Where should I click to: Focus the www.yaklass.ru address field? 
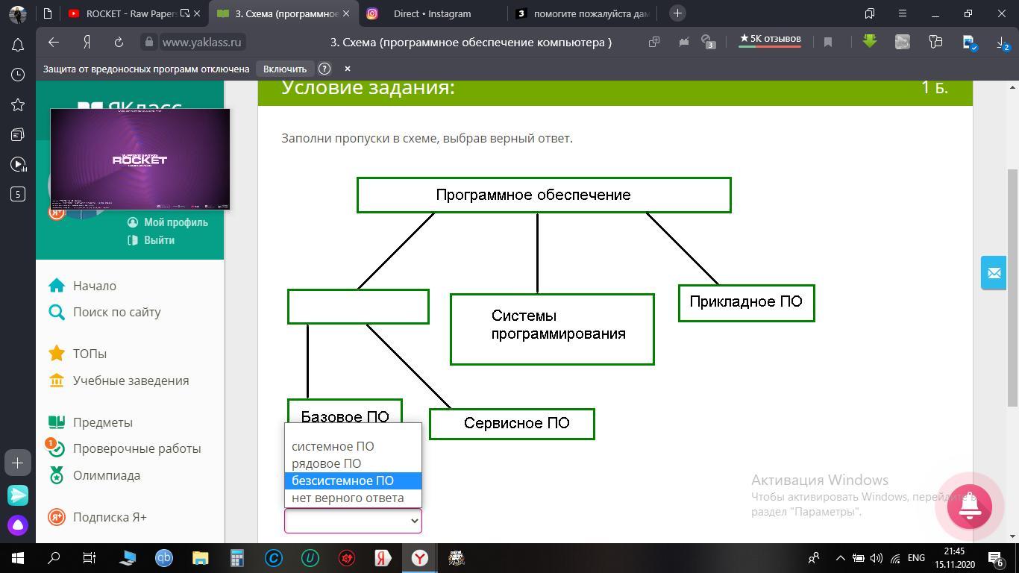(201, 43)
